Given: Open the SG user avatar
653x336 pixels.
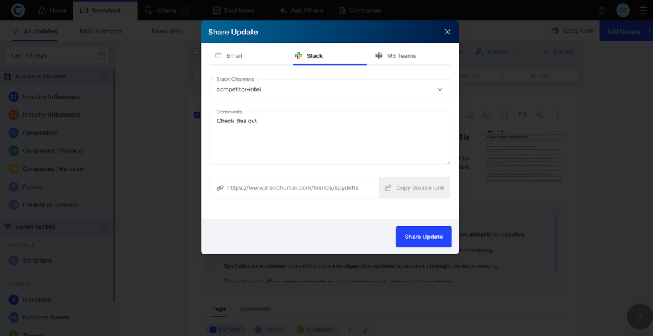Looking at the screenshot, I should pos(623,10).
